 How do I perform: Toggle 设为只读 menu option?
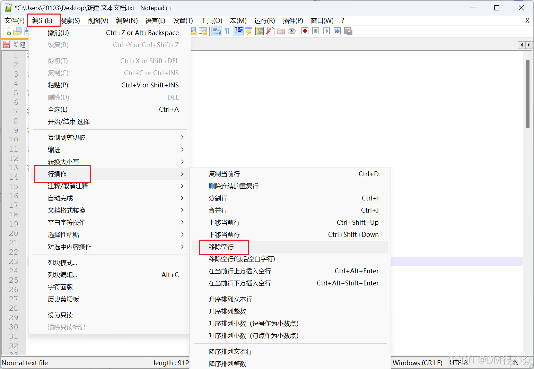point(110,315)
